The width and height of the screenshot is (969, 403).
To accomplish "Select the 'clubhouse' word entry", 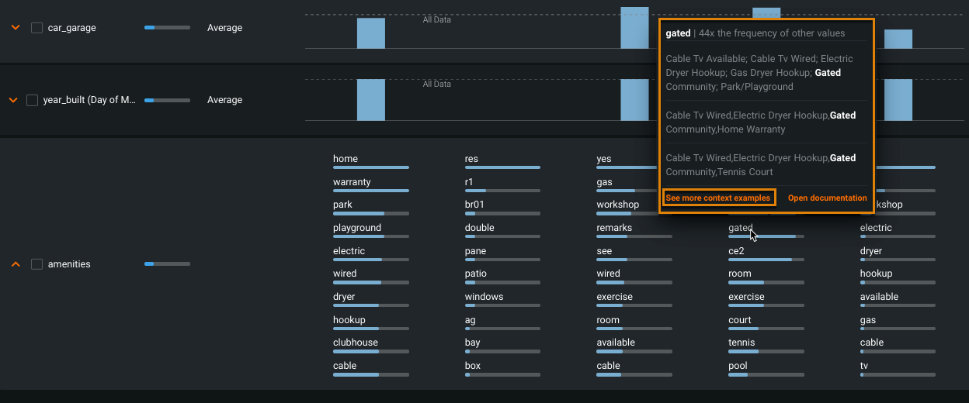I will [x=356, y=343].
